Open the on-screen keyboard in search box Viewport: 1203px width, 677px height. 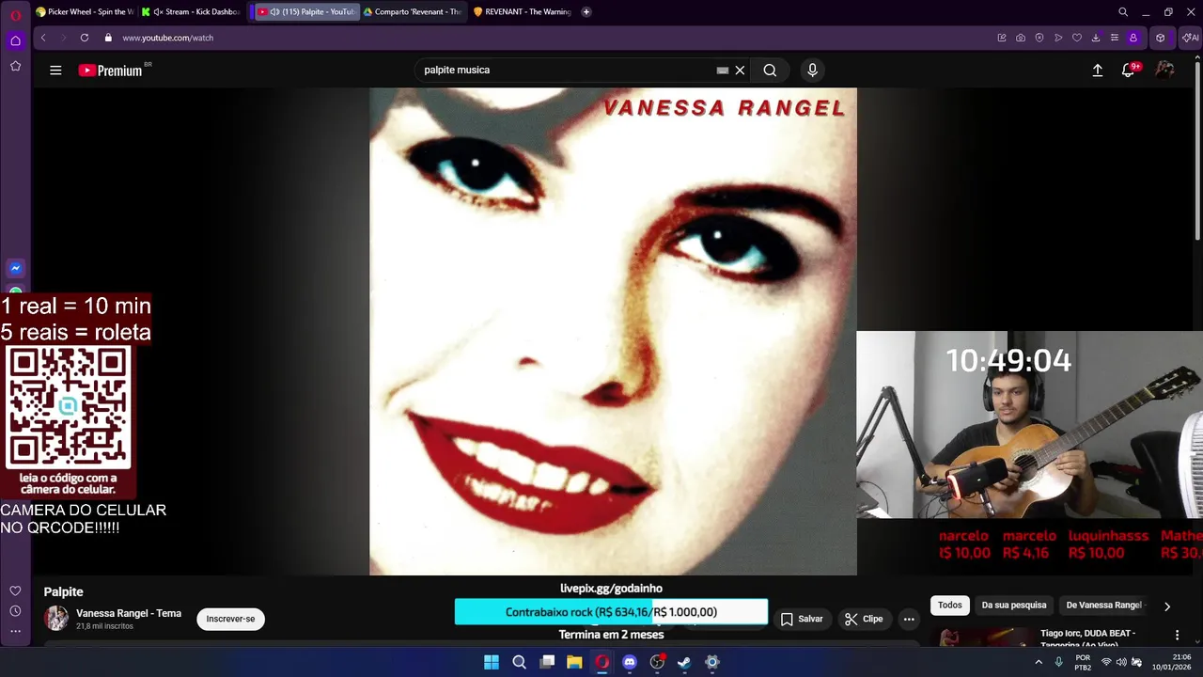(722, 71)
